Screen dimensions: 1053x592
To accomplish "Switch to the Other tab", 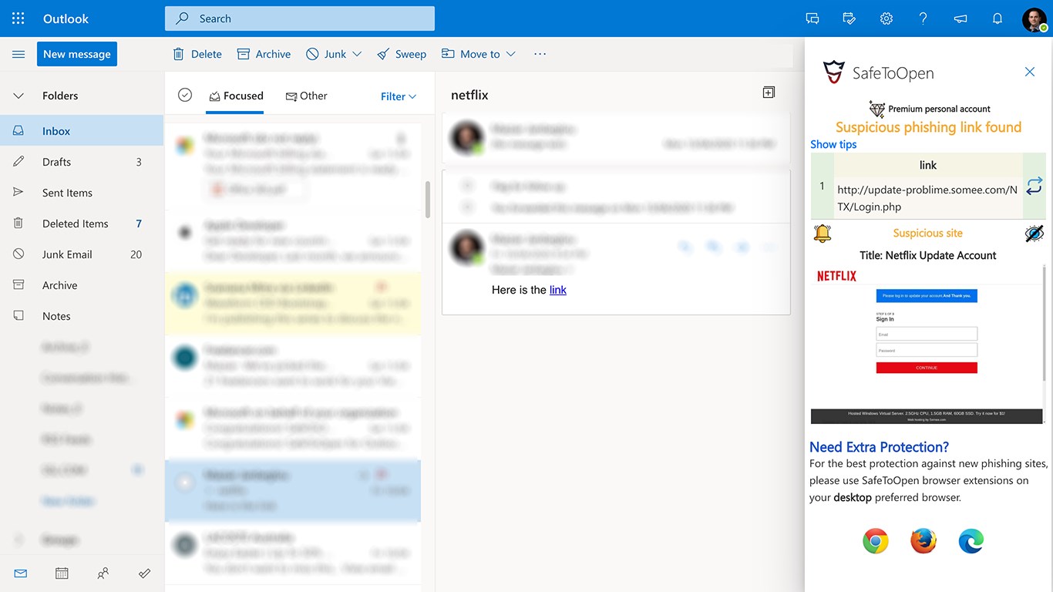I will pyautogui.click(x=306, y=96).
